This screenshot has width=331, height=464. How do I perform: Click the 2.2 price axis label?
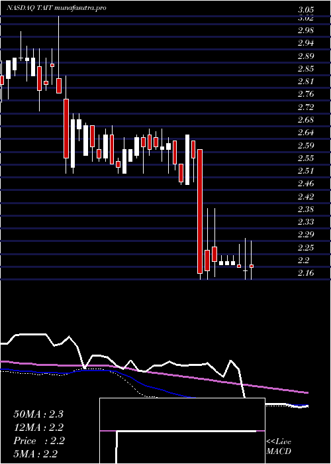(x=303, y=261)
